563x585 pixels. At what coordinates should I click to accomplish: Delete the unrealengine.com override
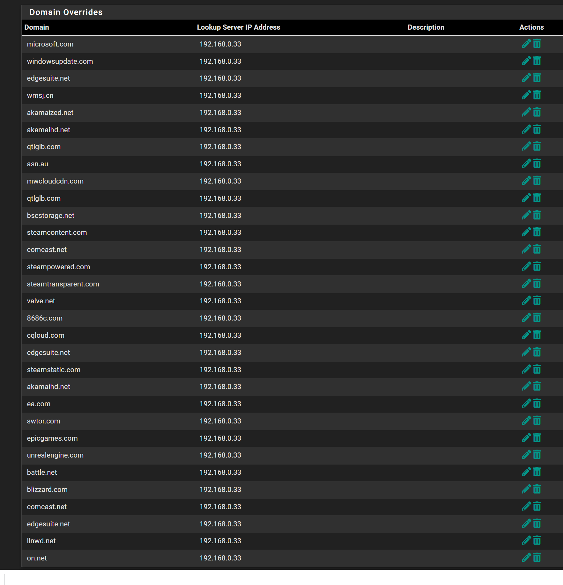click(537, 455)
